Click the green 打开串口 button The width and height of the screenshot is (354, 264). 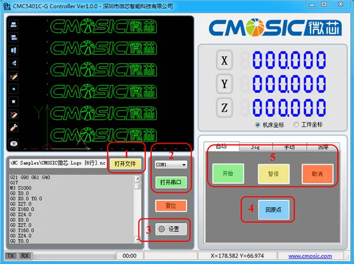tap(171, 182)
